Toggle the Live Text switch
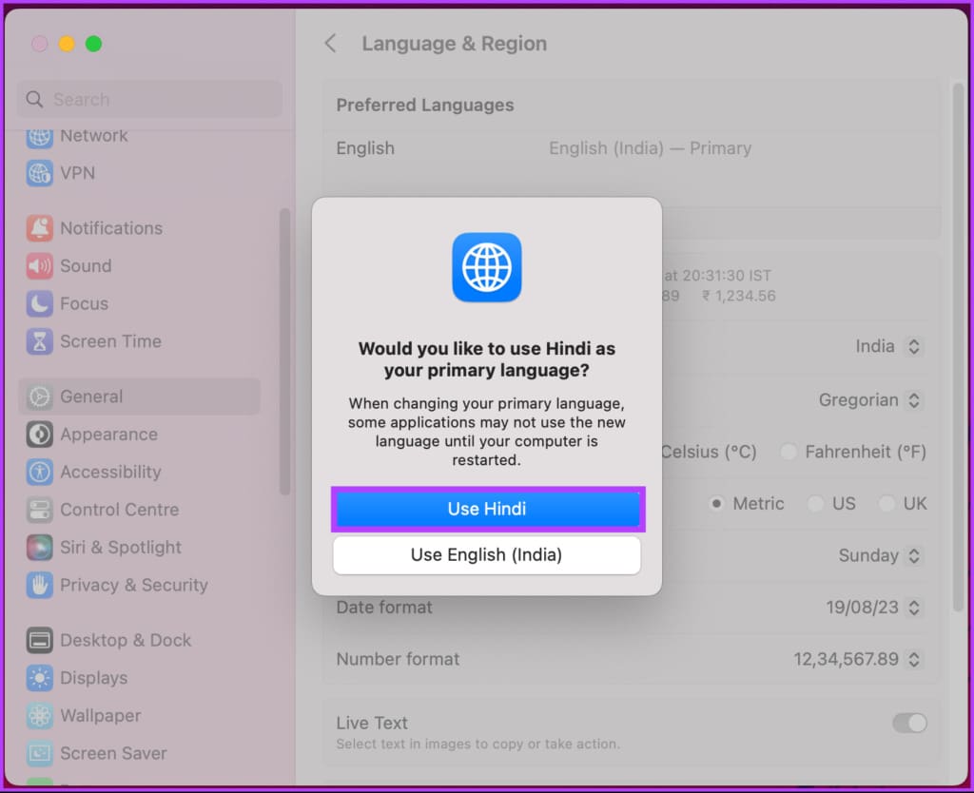Viewport: 974px width, 793px height. pos(909,724)
